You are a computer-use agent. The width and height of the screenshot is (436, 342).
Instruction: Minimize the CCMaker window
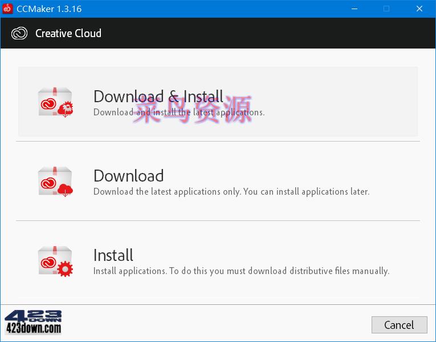point(354,9)
